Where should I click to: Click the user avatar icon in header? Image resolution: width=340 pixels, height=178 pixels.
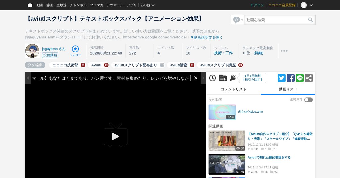pos(304,5)
